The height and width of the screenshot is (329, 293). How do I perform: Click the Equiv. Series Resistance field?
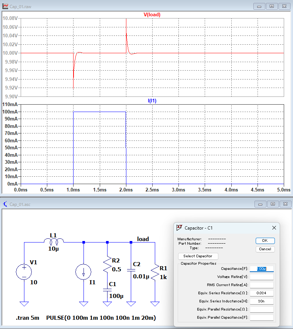pyautogui.click(x=262, y=293)
